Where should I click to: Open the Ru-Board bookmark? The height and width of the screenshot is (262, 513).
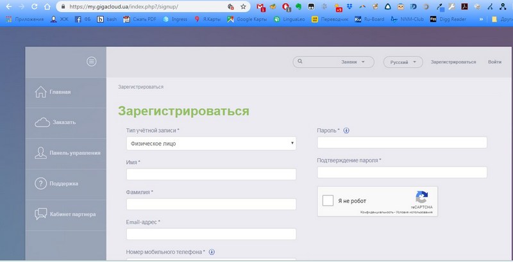coord(369,19)
